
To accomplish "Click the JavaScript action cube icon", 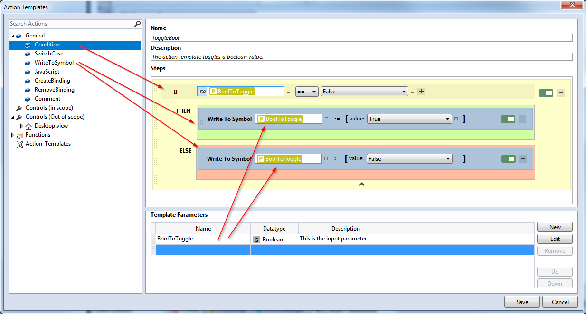I will pos(28,72).
